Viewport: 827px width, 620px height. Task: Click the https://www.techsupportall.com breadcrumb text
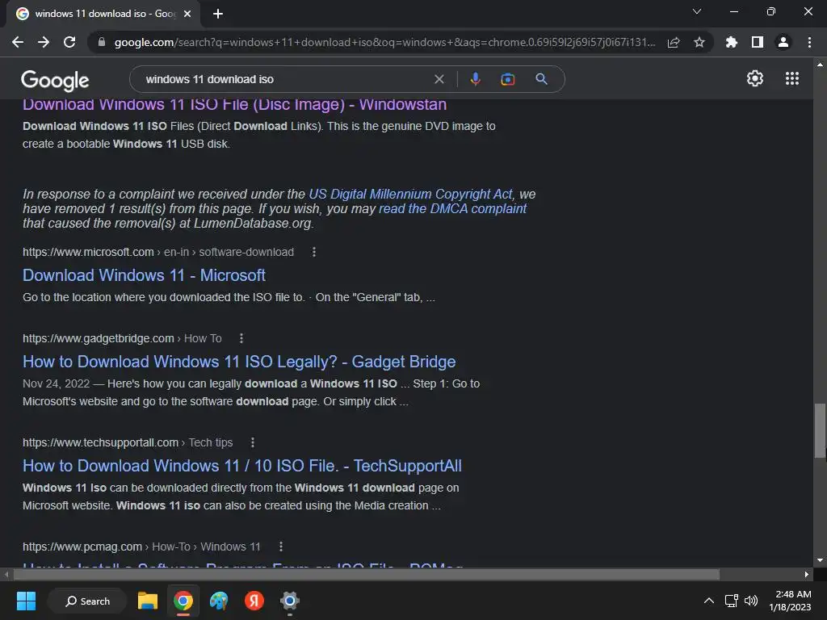click(x=100, y=442)
